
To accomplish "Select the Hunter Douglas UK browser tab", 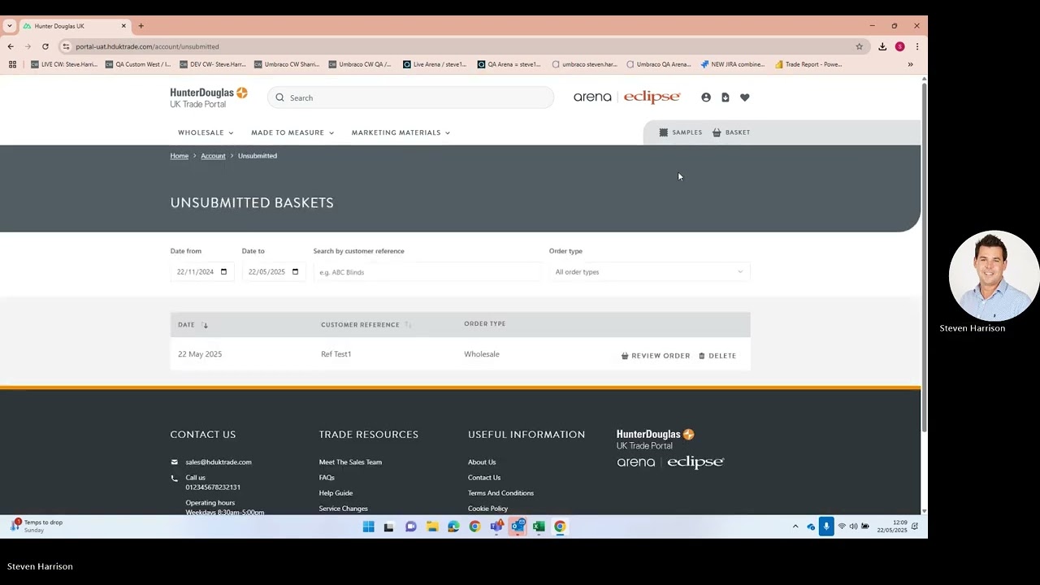I will 74,26.
